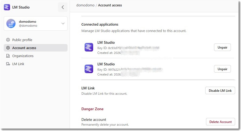Click the domodomo avatar image
241x131 pixels.
point(11,23)
